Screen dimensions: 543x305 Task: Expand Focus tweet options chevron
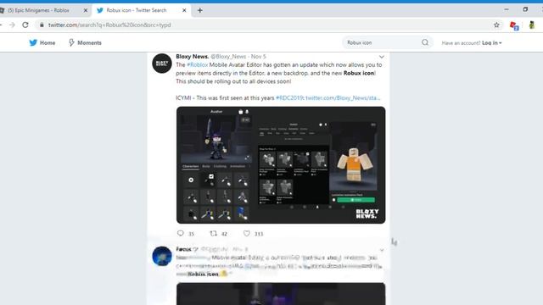(x=382, y=250)
